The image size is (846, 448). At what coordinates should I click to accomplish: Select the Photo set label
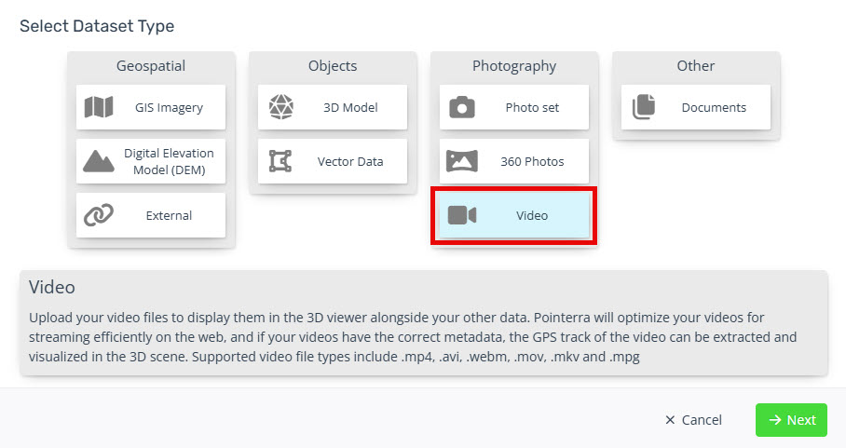(x=532, y=107)
